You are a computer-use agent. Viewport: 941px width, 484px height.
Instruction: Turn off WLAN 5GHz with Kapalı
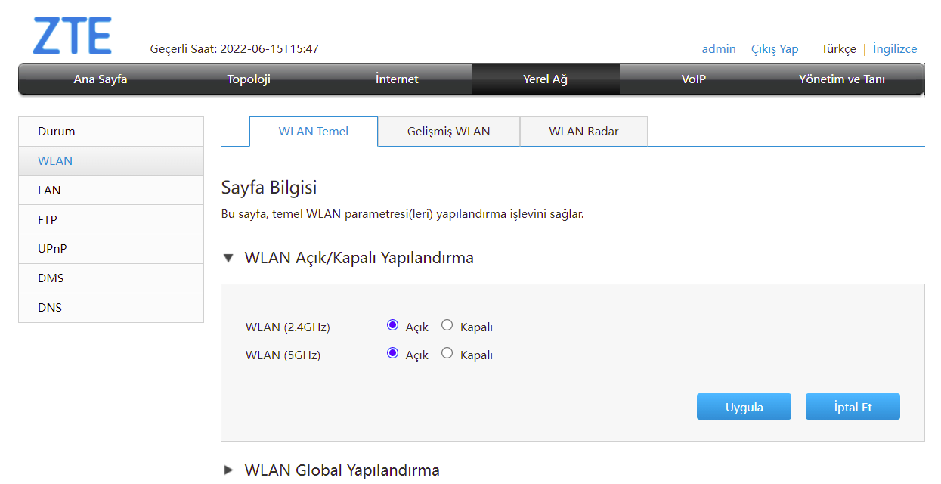point(447,353)
